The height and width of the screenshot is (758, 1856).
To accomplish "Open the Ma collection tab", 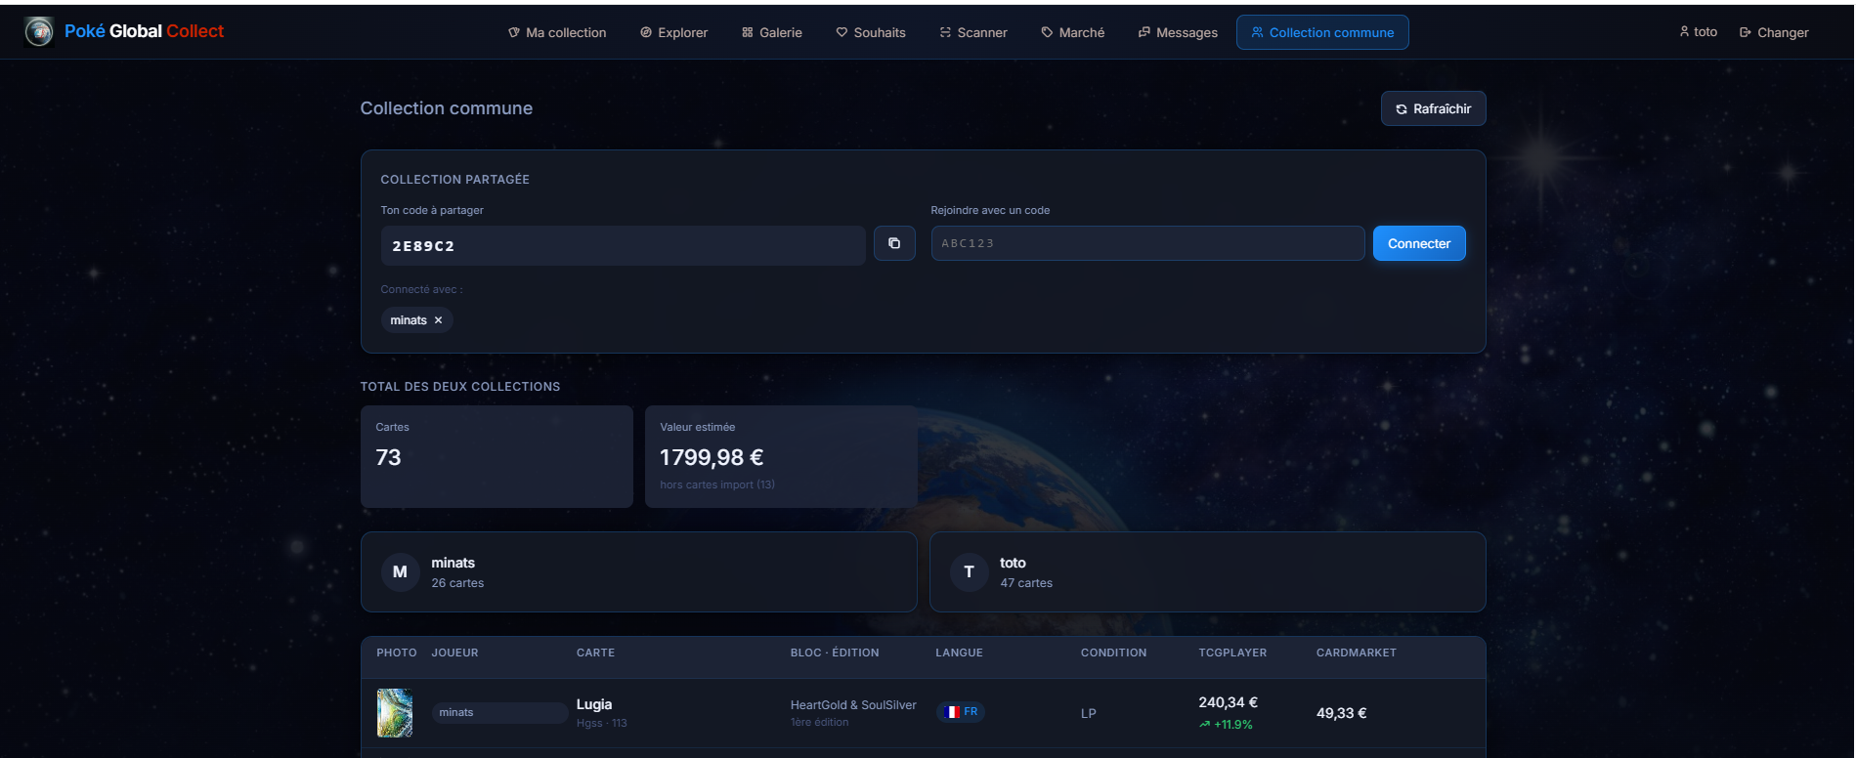I will coord(557,32).
